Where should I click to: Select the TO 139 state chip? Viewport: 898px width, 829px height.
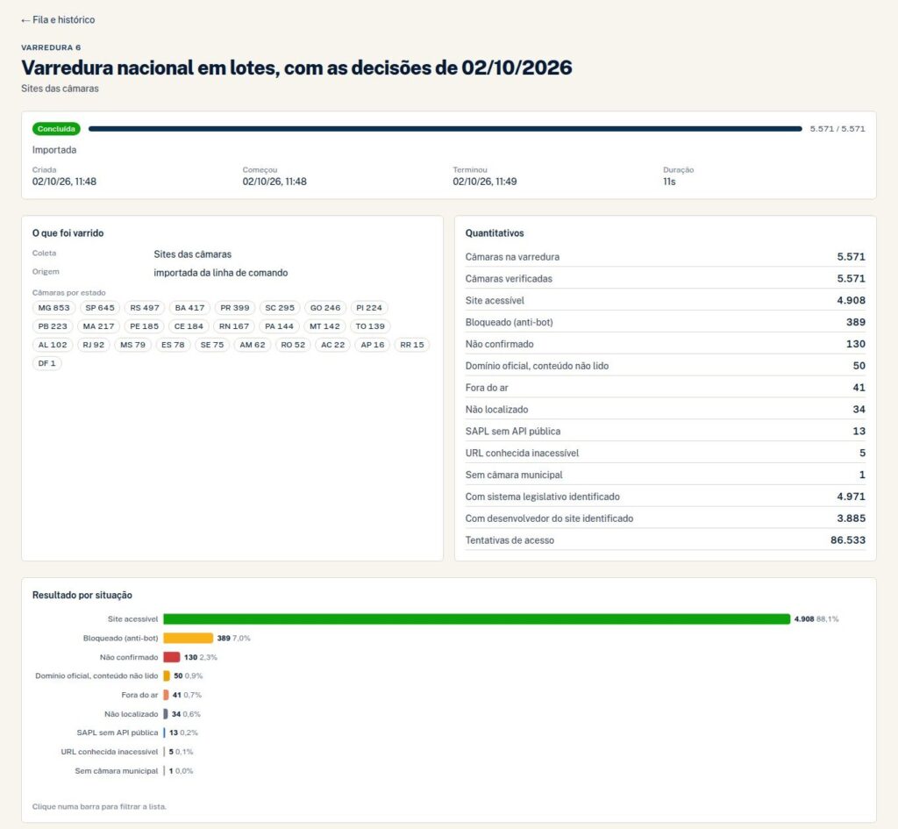pyautogui.click(x=370, y=326)
